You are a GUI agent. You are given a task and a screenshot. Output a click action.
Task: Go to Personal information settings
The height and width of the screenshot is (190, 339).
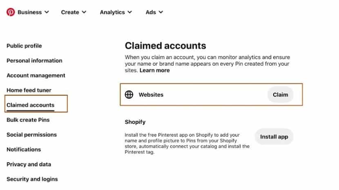(x=34, y=61)
